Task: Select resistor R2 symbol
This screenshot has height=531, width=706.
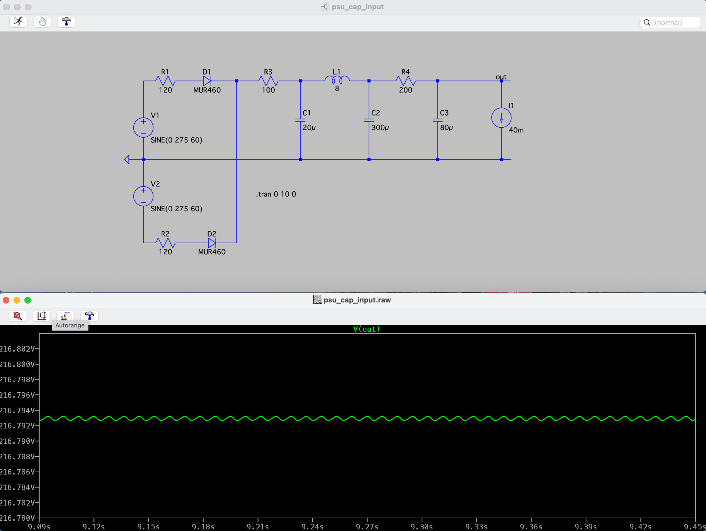Action: pos(165,243)
